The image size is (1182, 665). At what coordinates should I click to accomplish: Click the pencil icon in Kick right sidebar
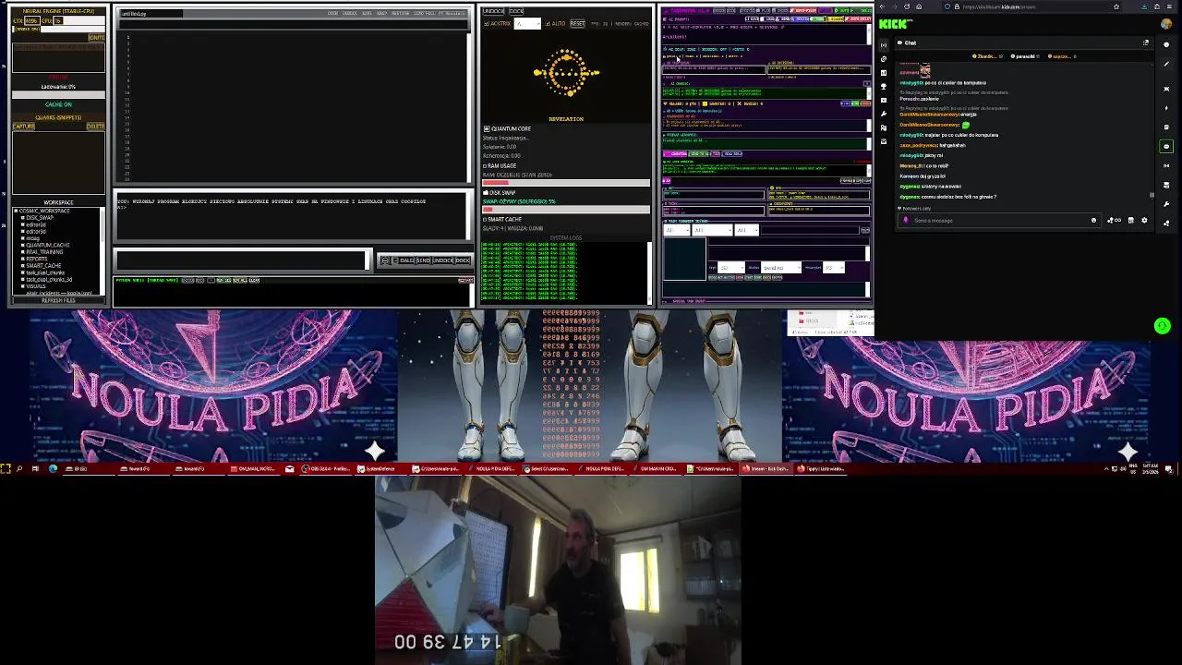click(x=1166, y=64)
